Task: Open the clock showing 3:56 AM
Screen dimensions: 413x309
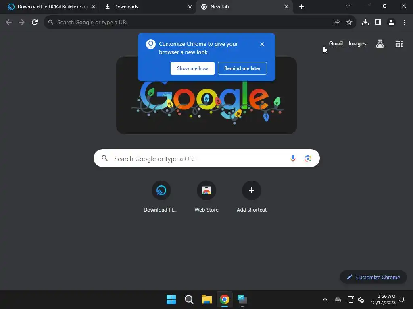Action: coord(383,299)
